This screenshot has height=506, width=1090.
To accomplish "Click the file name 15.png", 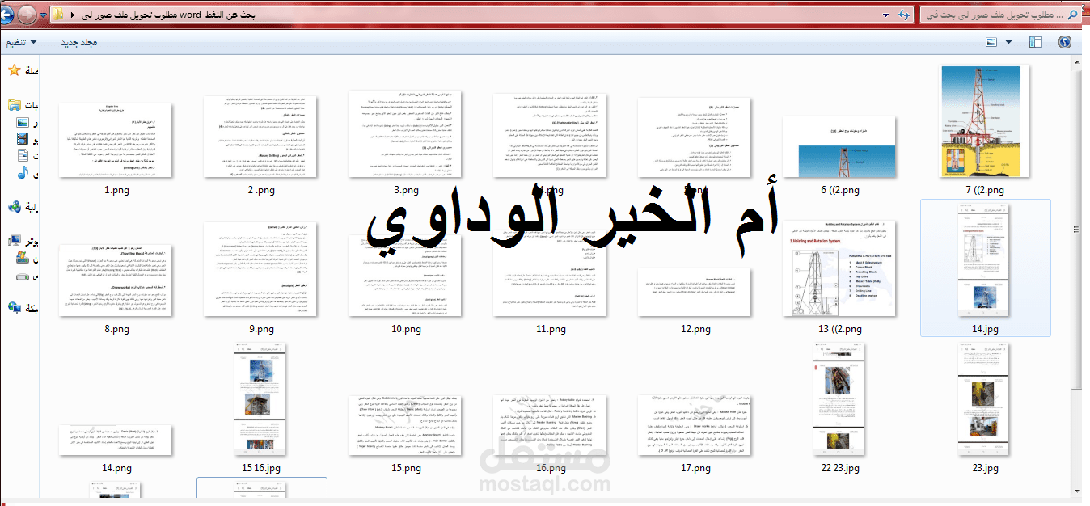I will pos(406,468).
